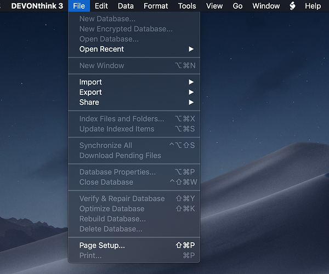Open the scripts menu icon in menu bar
The width and height of the screenshot is (329, 274).
pyautogui.click(x=292, y=6)
